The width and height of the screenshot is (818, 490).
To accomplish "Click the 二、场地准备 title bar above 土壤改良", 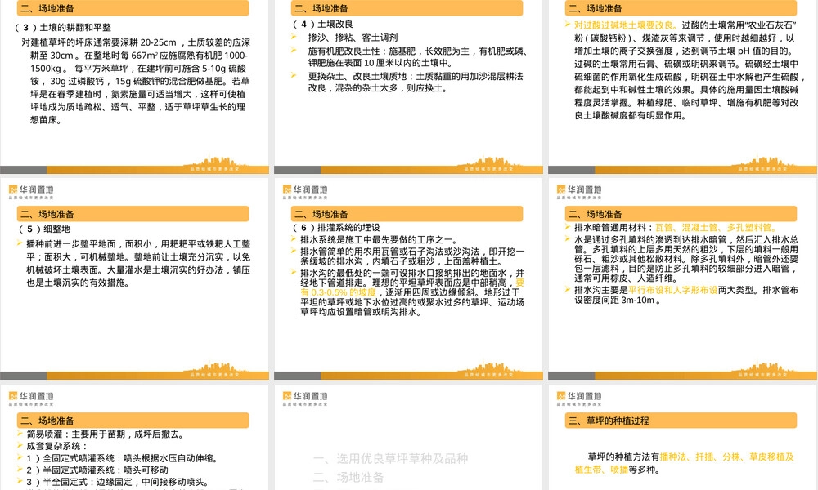I will 407,8.
